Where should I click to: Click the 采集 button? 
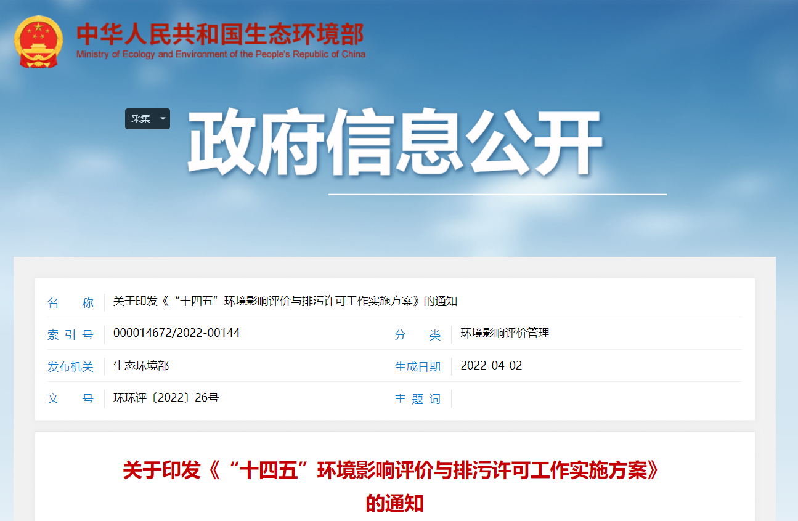[x=141, y=119]
